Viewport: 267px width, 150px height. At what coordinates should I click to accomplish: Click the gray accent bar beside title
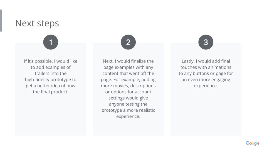(1, 21)
